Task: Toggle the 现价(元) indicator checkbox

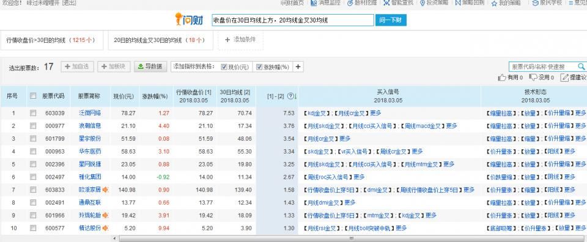Action: (224, 67)
